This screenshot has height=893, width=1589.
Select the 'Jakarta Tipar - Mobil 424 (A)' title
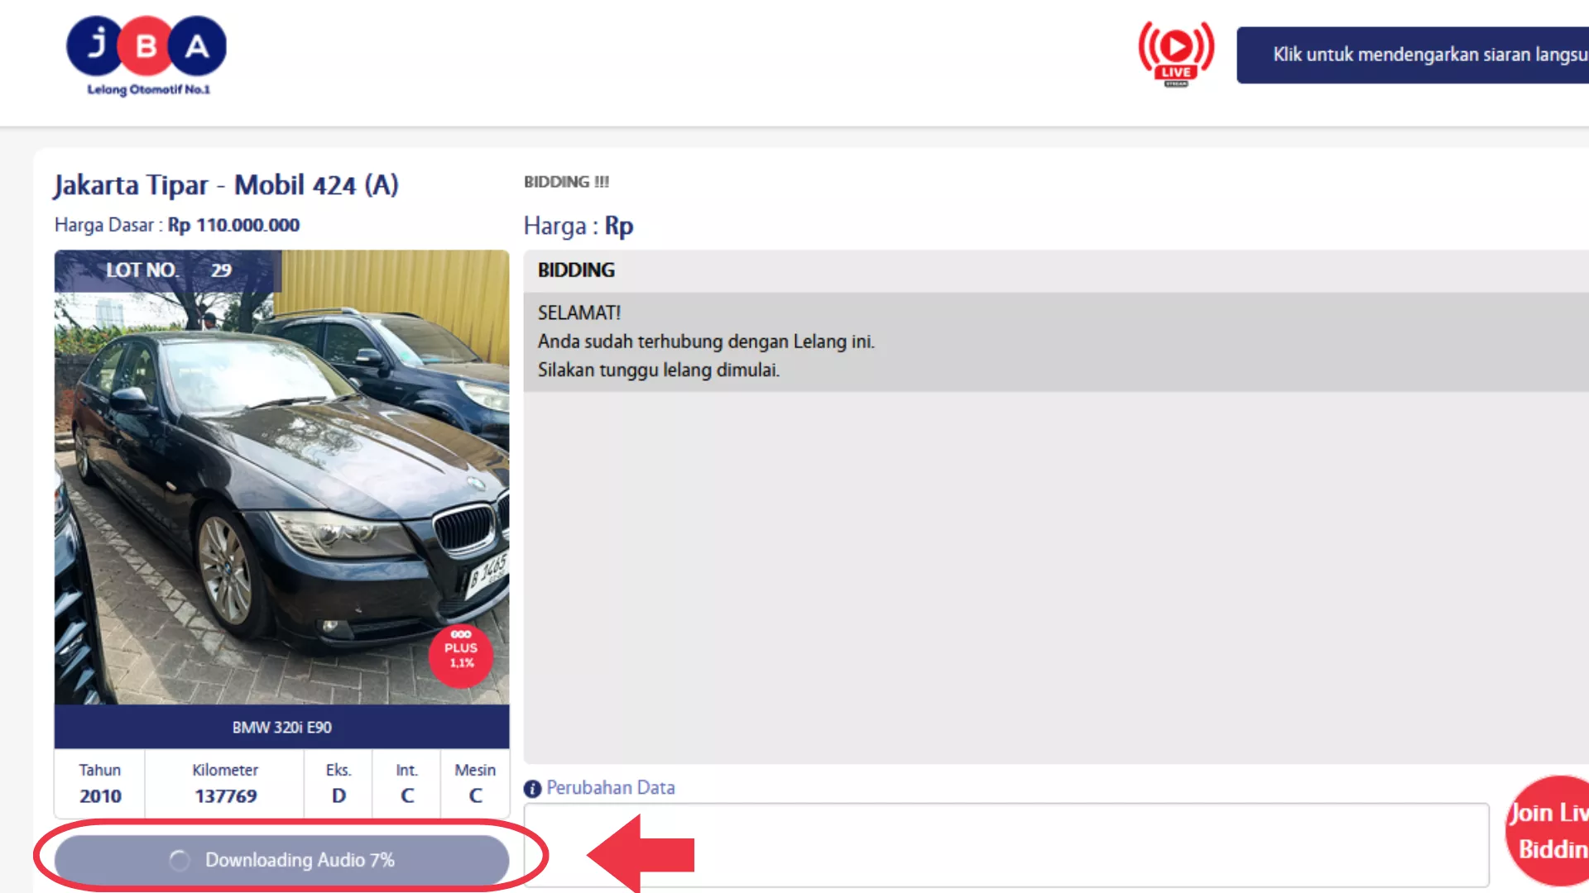tap(226, 184)
